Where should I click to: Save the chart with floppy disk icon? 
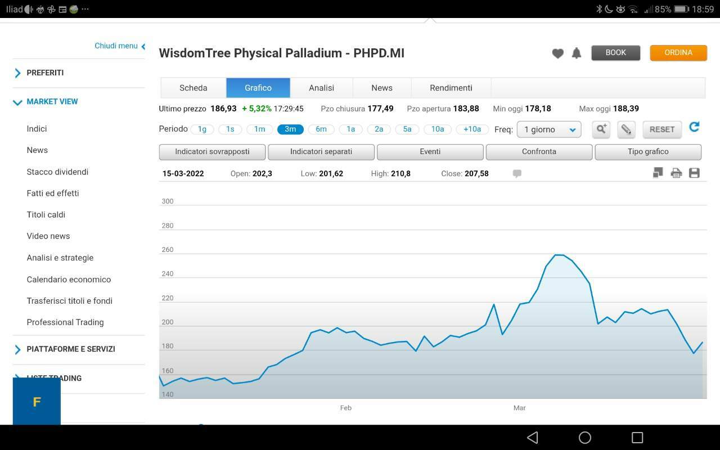point(694,173)
